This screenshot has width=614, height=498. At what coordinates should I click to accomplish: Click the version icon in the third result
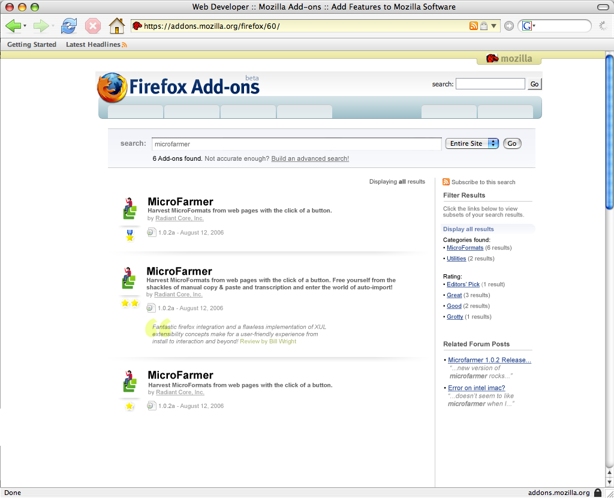151,406
